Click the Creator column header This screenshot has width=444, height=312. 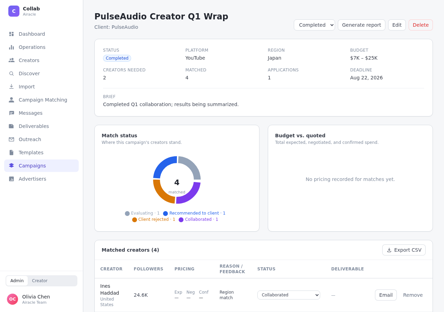[x=111, y=269]
